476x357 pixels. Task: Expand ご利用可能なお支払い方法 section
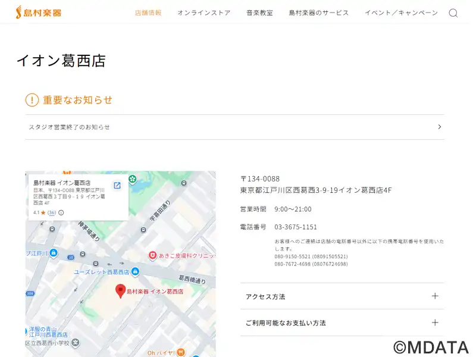(342, 322)
